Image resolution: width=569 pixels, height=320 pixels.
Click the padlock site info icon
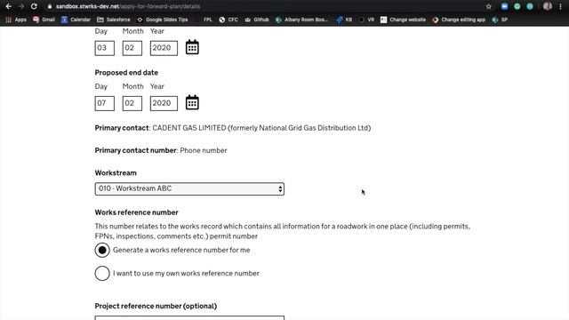(50, 6)
